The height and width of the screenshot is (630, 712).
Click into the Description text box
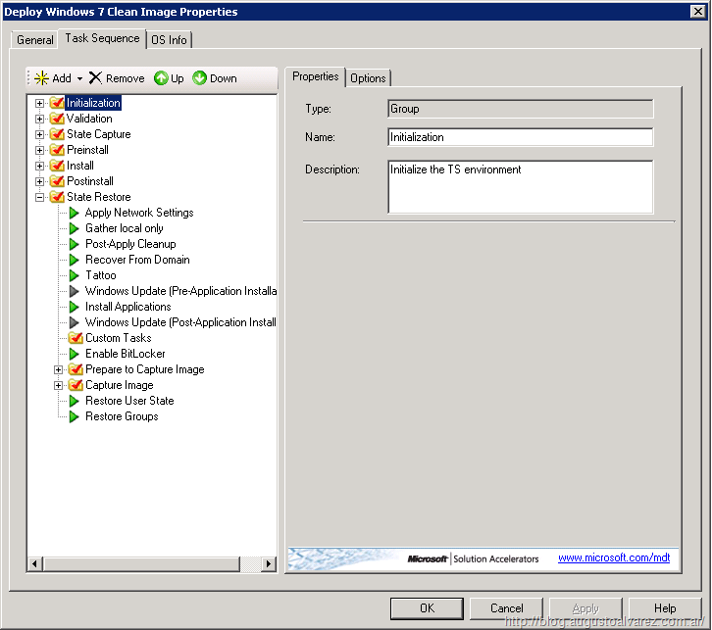point(520,186)
